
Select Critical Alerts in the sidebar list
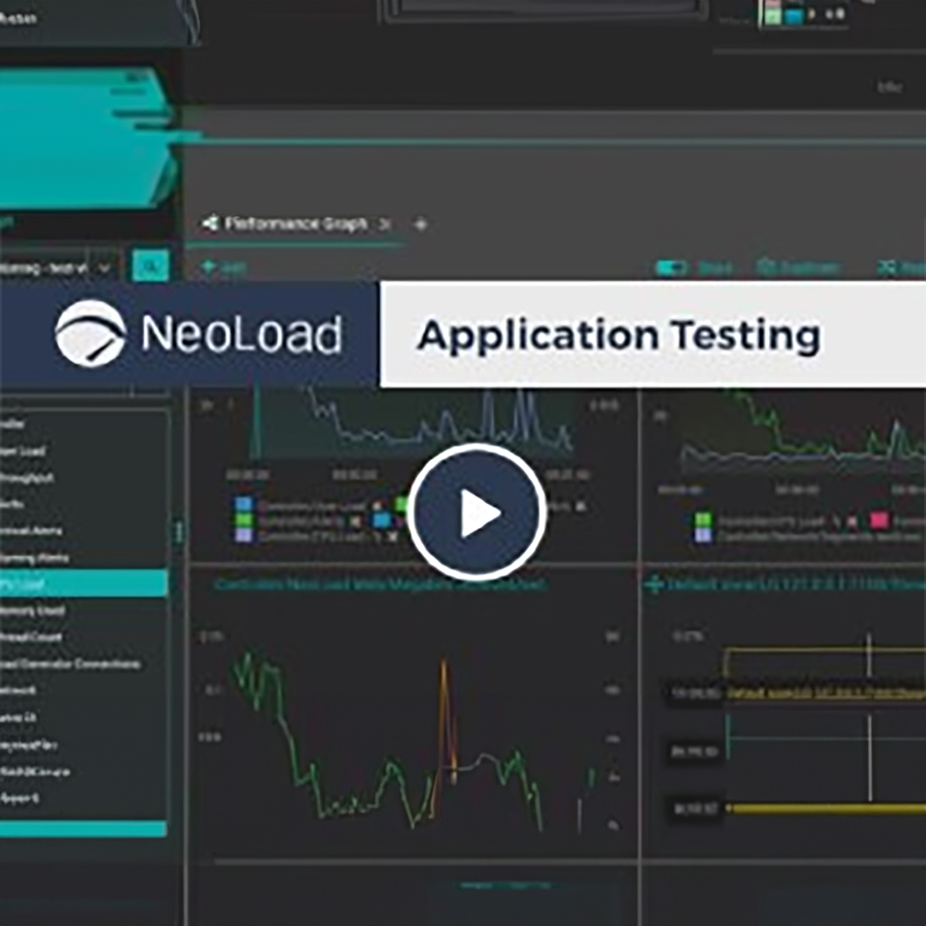point(31,531)
